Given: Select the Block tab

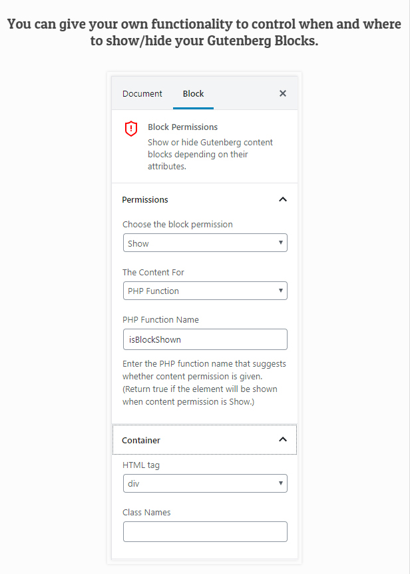Looking at the screenshot, I should 193,93.
